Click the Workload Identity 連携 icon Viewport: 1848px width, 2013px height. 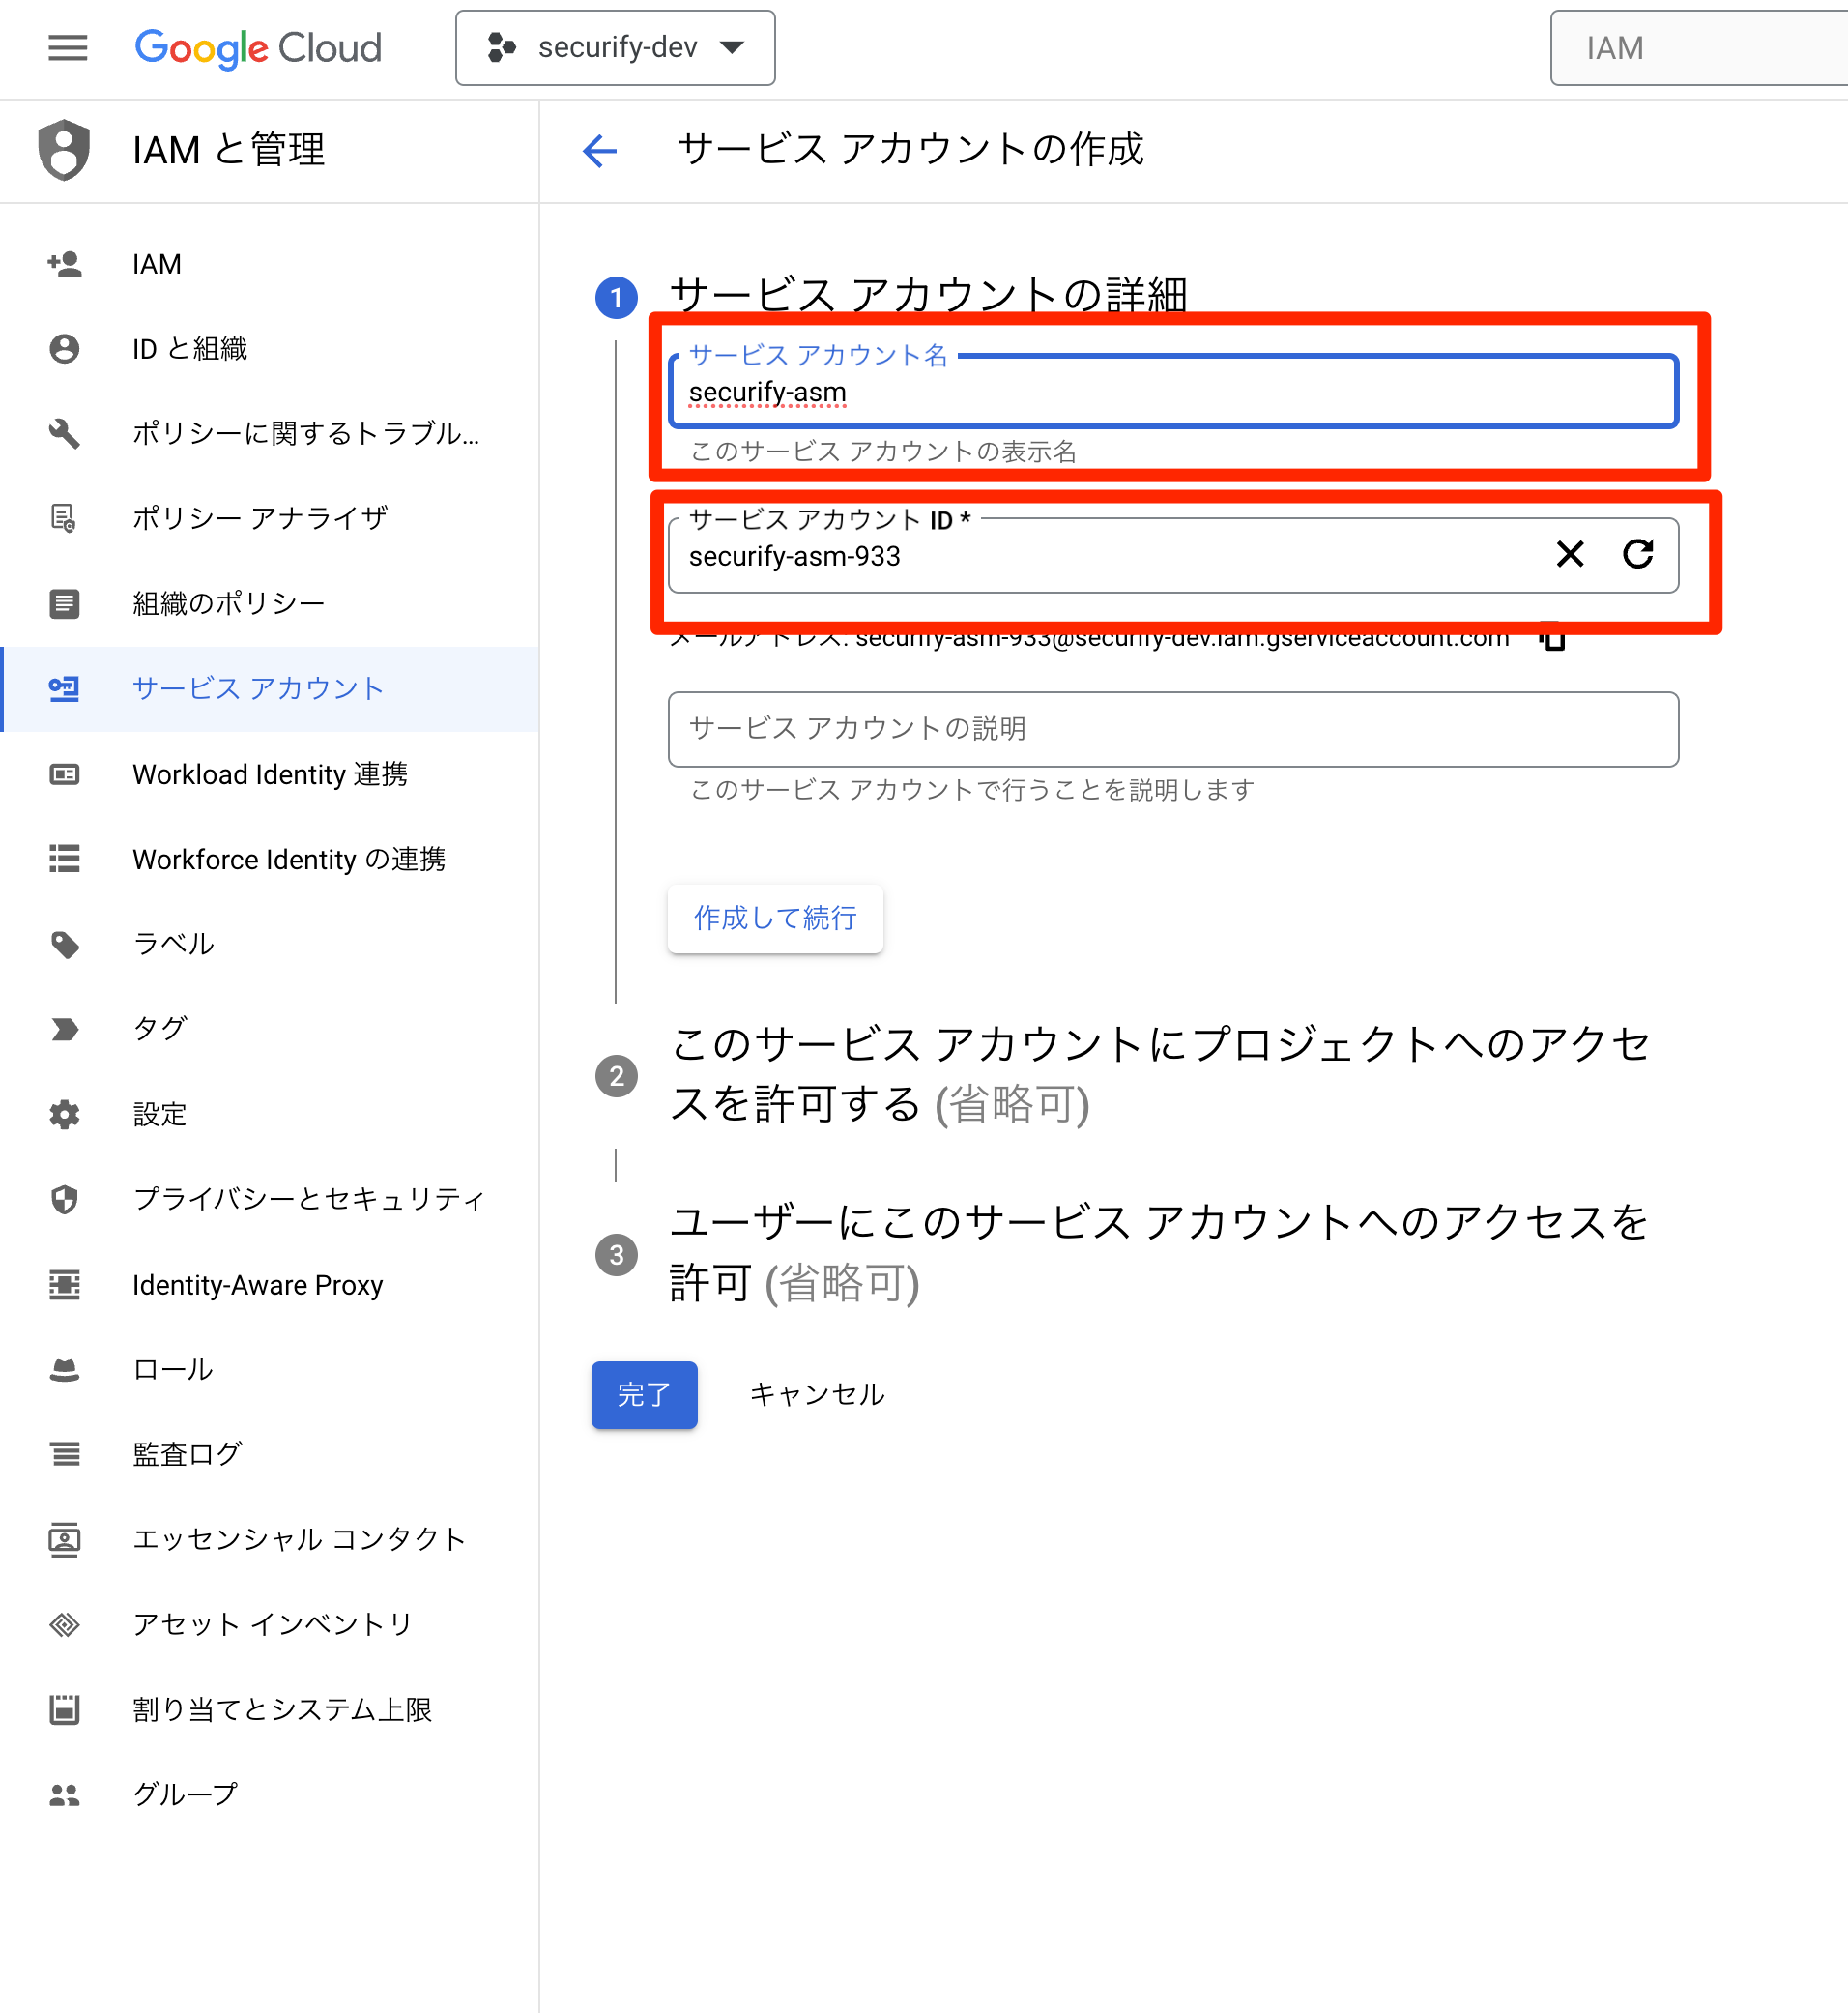pyautogui.click(x=64, y=773)
